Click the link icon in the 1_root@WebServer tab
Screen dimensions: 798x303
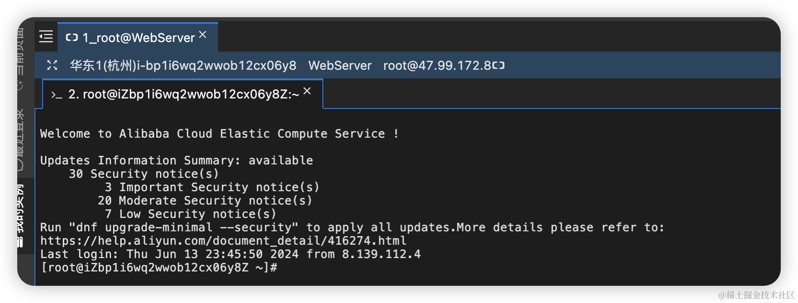[72, 37]
